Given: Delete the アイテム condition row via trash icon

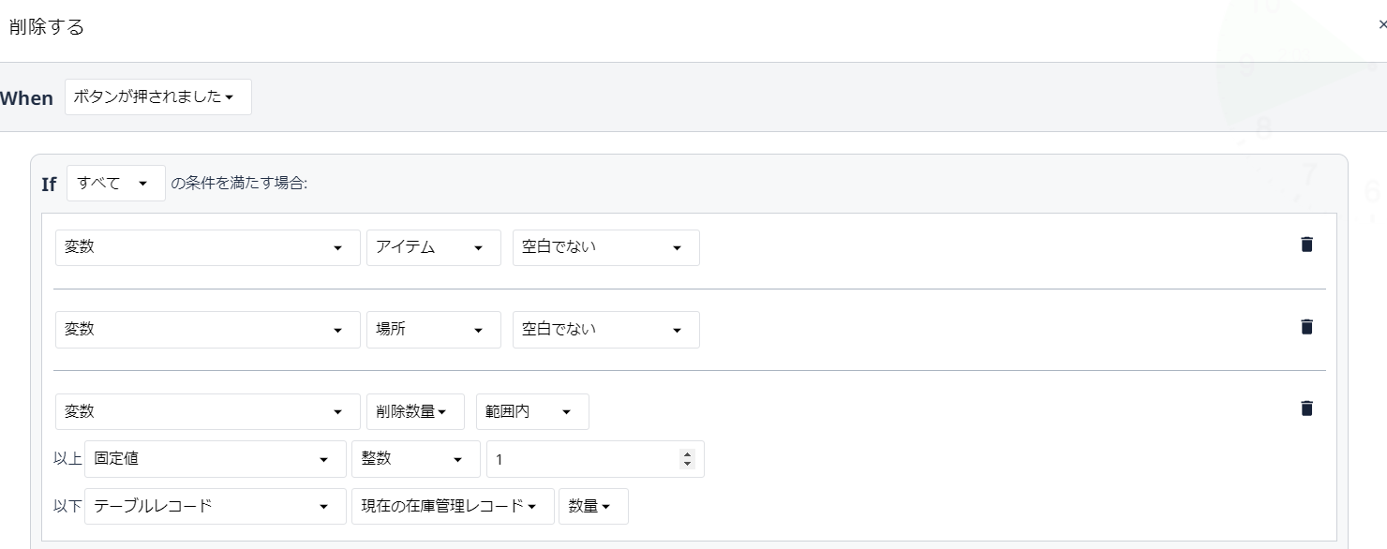Looking at the screenshot, I should (1306, 245).
